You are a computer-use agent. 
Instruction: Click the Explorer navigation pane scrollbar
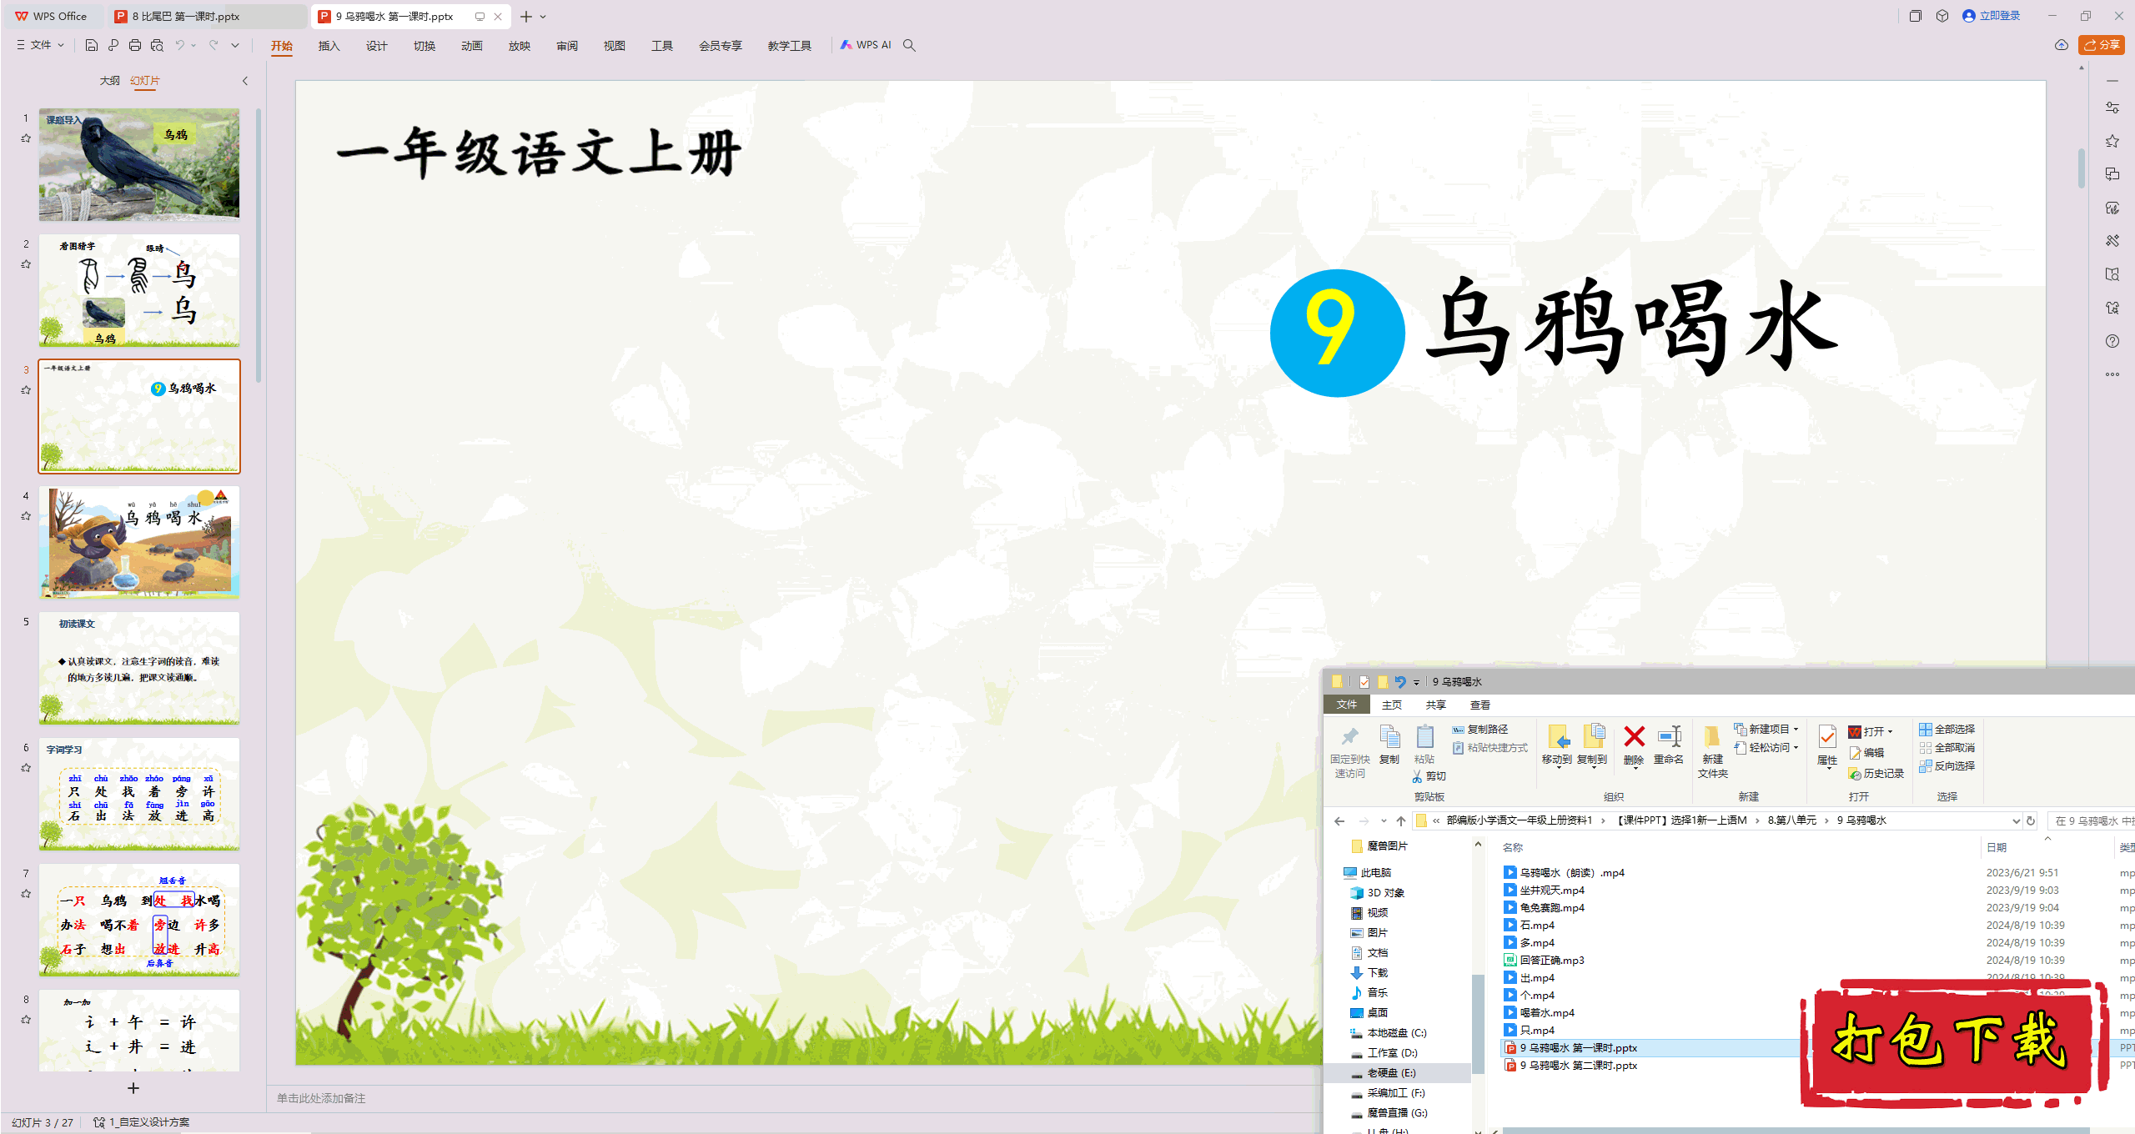coord(1478,1024)
